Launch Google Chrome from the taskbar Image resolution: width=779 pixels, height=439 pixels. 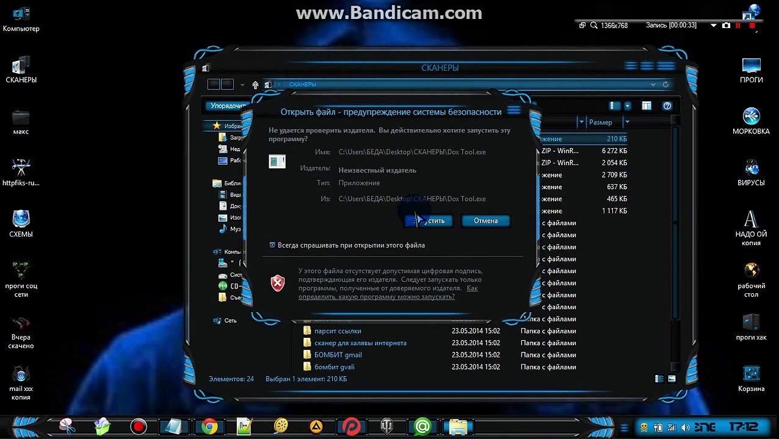click(x=209, y=427)
